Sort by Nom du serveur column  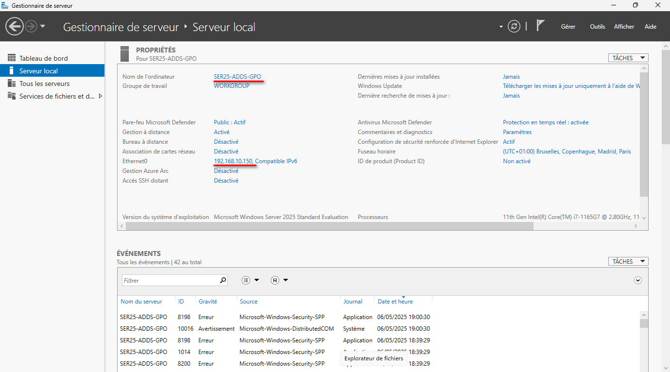coord(141,302)
